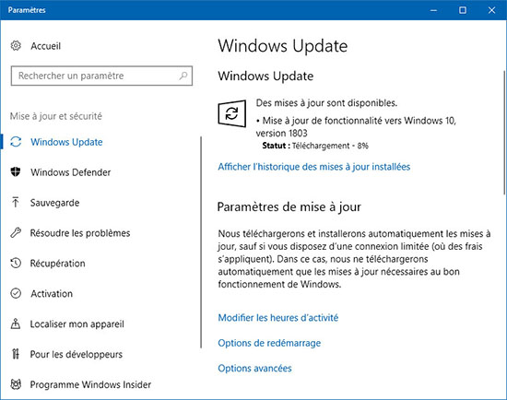Viewport: 507px width, 400px height.
Task: Click the Programme Windows Insider cat icon
Action: click(16, 384)
